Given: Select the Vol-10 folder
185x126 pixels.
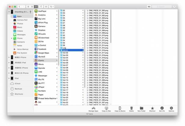Looking at the screenshot, I should [72, 73].
